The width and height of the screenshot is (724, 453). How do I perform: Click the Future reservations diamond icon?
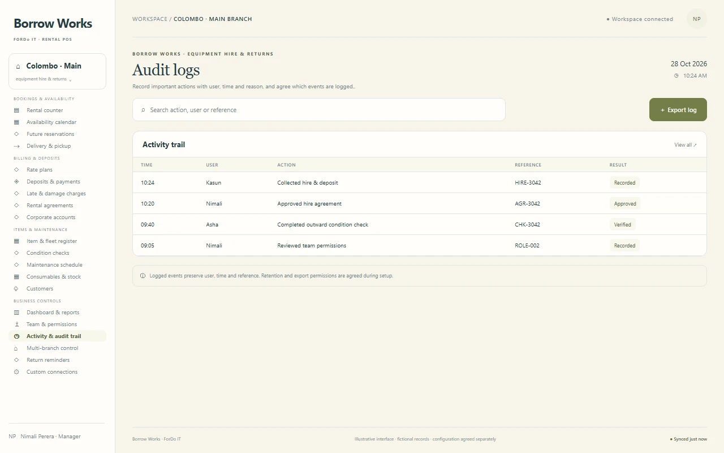(x=16, y=134)
